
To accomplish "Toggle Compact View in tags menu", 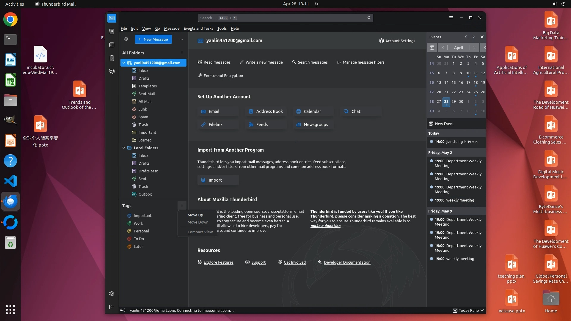I will point(200,232).
